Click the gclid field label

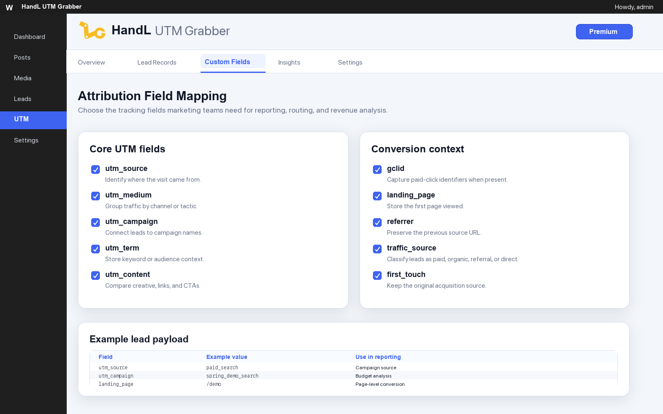point(396,168)
